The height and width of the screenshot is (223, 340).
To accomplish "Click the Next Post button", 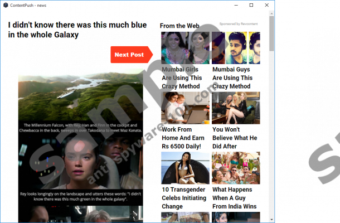I will pos(130,55).
